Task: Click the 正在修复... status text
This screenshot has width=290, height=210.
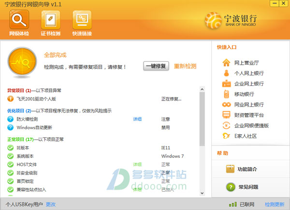Action: tap(171, 99)
